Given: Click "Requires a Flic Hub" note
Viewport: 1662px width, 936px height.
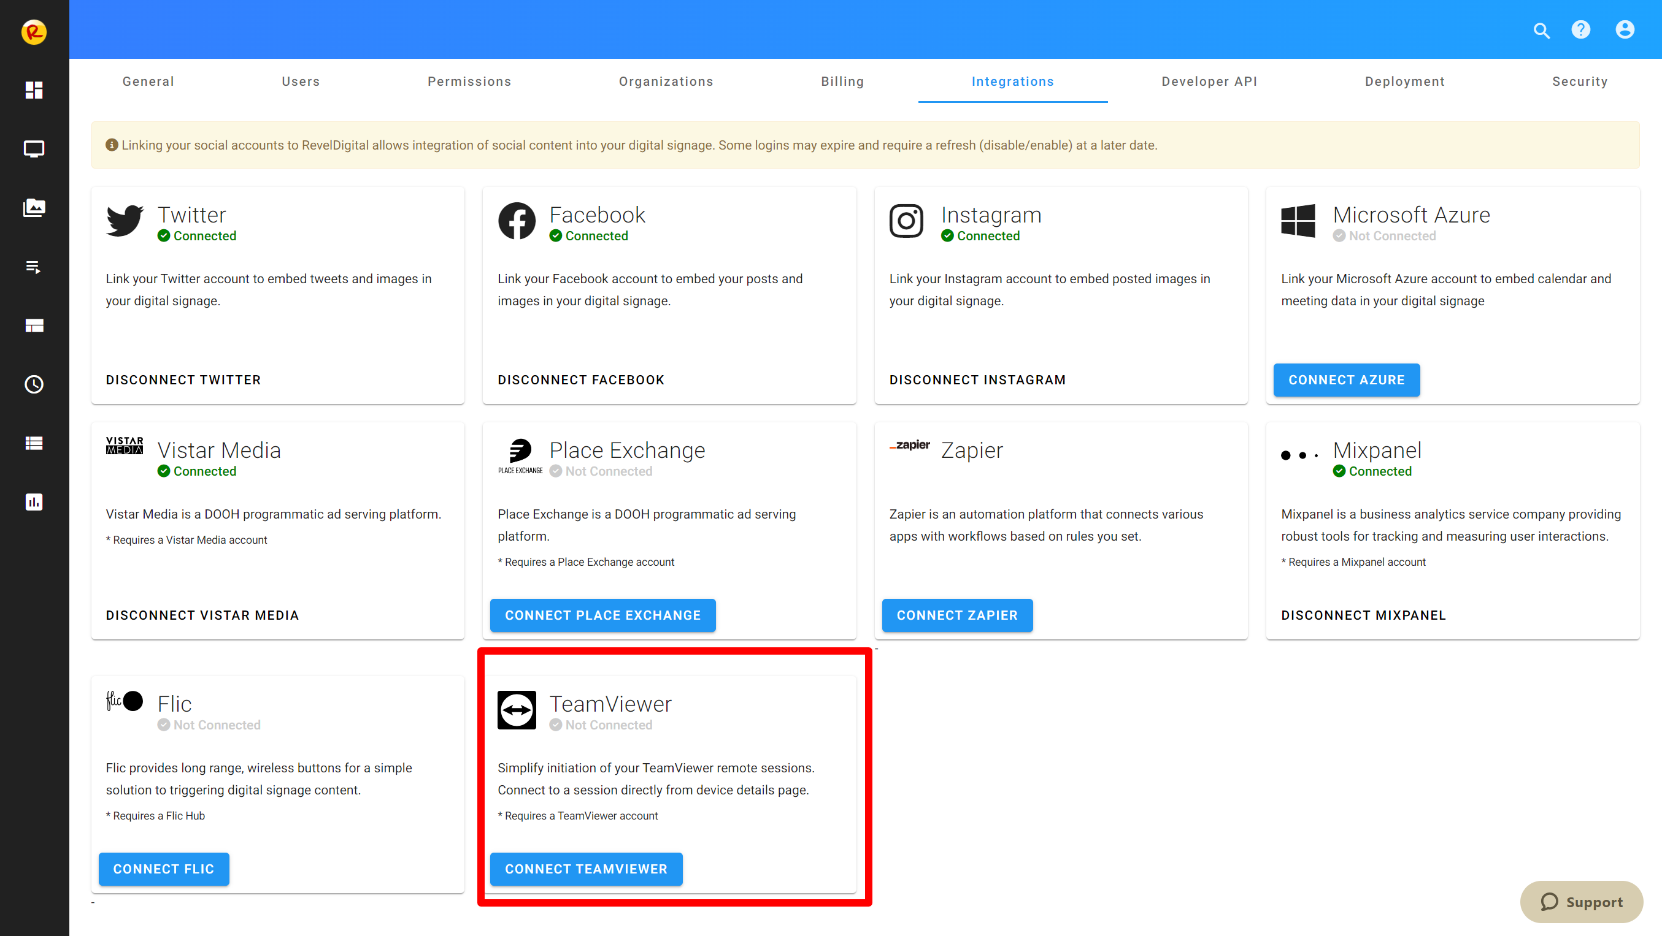Looking at the screenshot, I should pyautogui.click(x=155, y=815).
